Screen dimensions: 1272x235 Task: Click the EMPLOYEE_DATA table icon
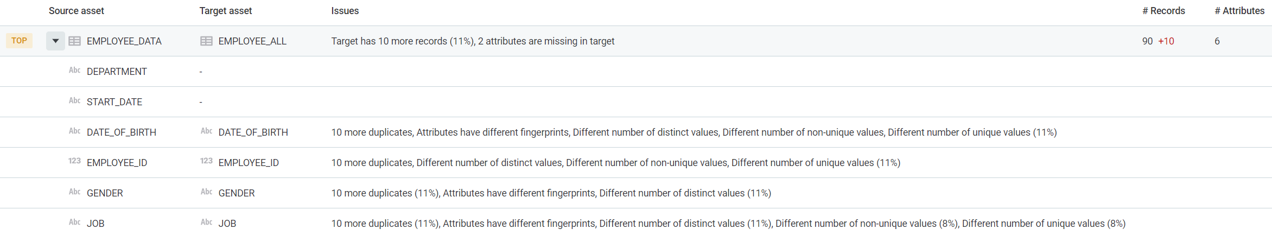(75, 41)
